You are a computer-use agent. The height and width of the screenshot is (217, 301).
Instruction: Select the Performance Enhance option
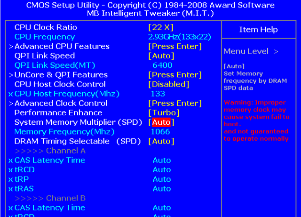58,113
